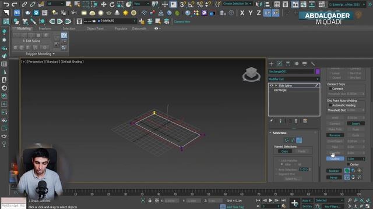Switch to the Populate ribbon tab
373x209 pixels.
pos(121,28)
